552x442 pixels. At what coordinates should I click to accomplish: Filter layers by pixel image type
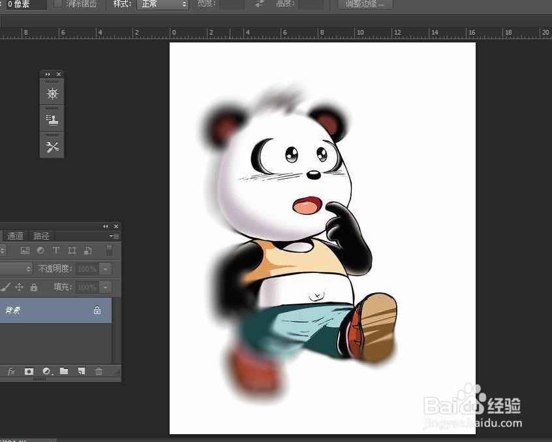25,251
